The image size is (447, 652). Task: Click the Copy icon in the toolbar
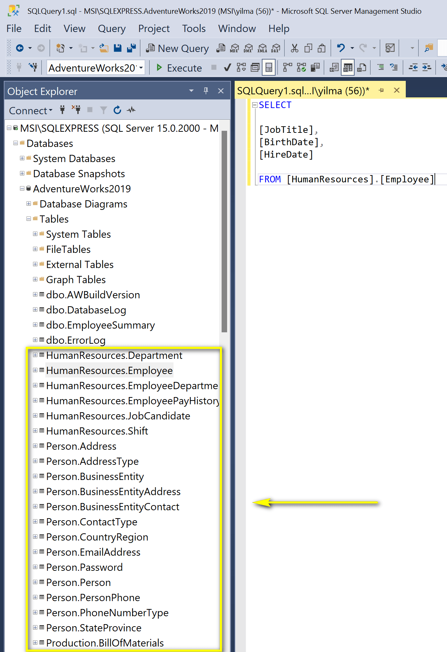308,48
